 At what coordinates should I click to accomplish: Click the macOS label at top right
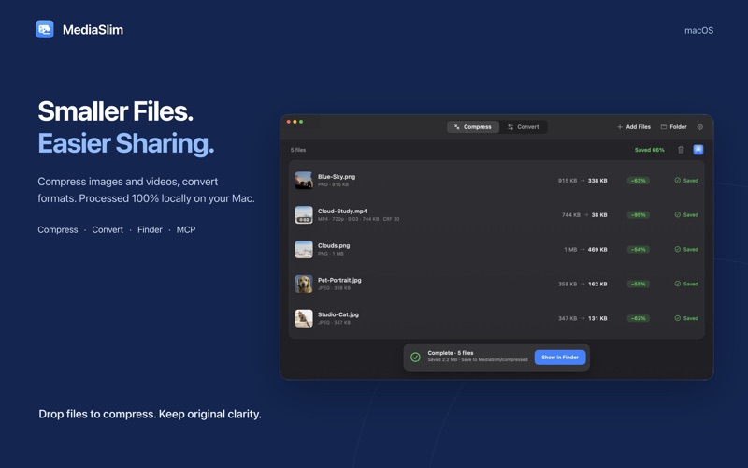[x=698, y=30]
